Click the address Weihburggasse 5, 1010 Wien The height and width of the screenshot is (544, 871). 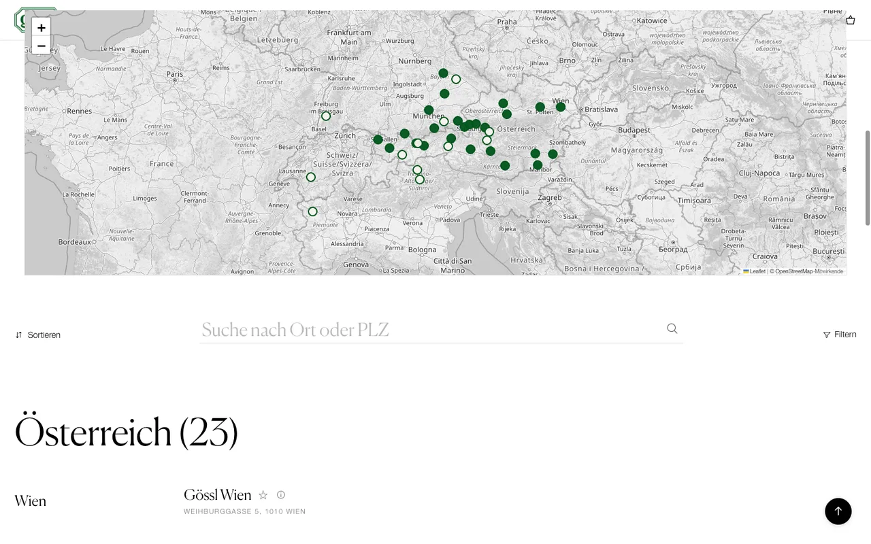(245, 511)
